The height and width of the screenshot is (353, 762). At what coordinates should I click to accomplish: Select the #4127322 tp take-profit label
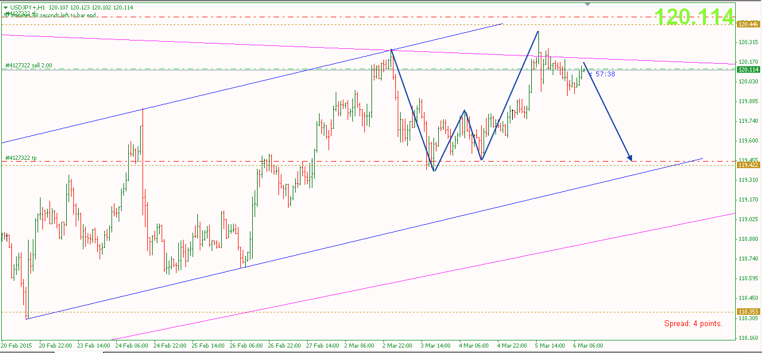pos(21,158)
